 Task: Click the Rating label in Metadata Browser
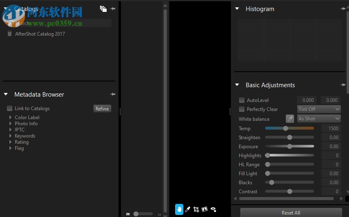click(x=22, y=142)
